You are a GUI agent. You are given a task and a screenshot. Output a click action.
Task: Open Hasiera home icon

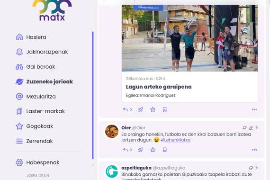[19, 37]
